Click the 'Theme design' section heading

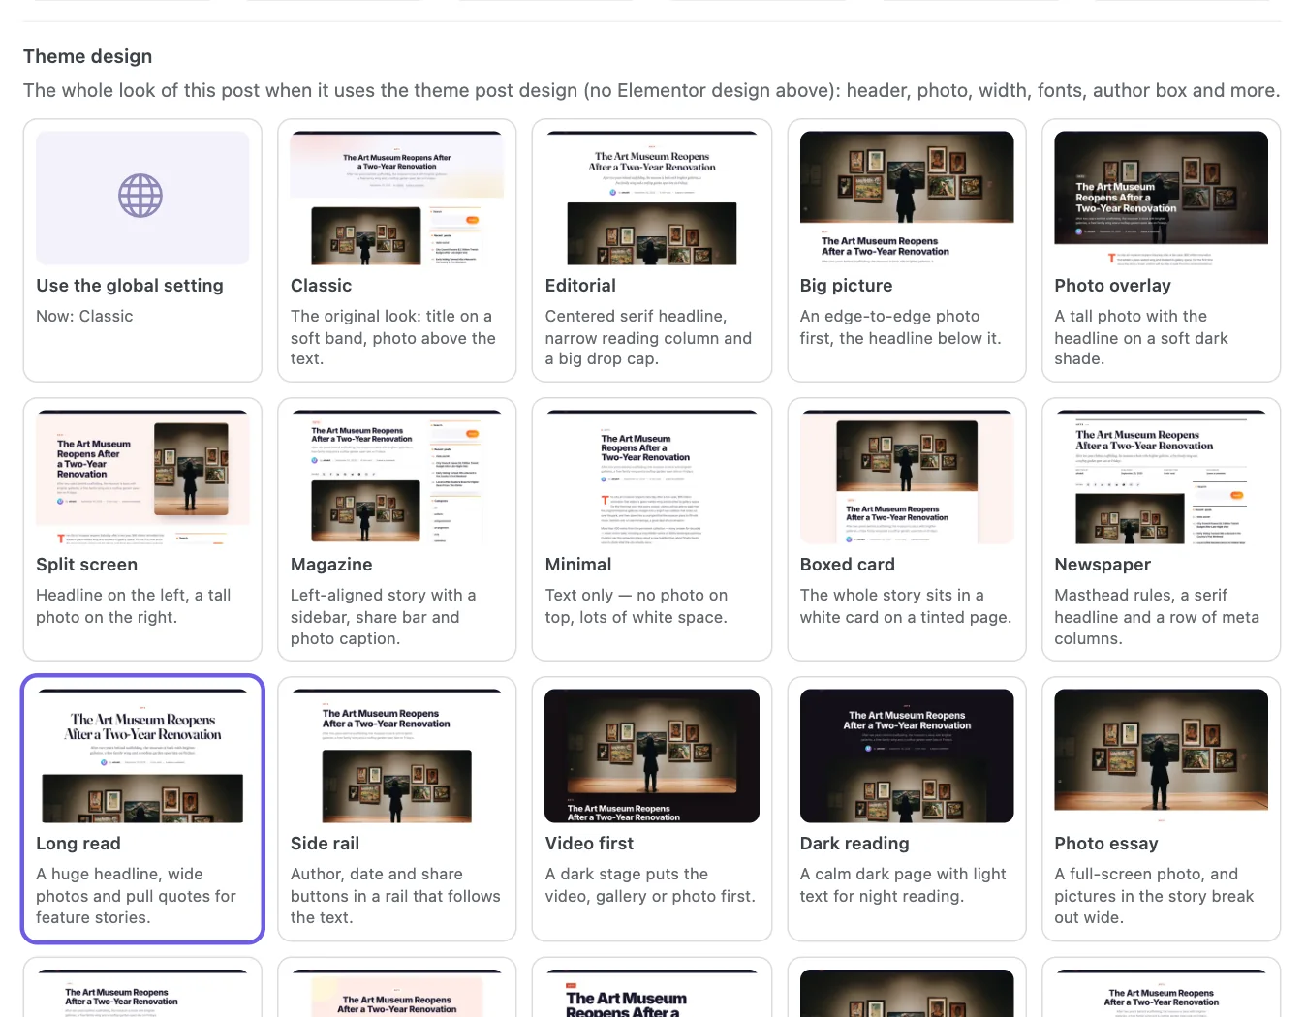coord(87,56)
